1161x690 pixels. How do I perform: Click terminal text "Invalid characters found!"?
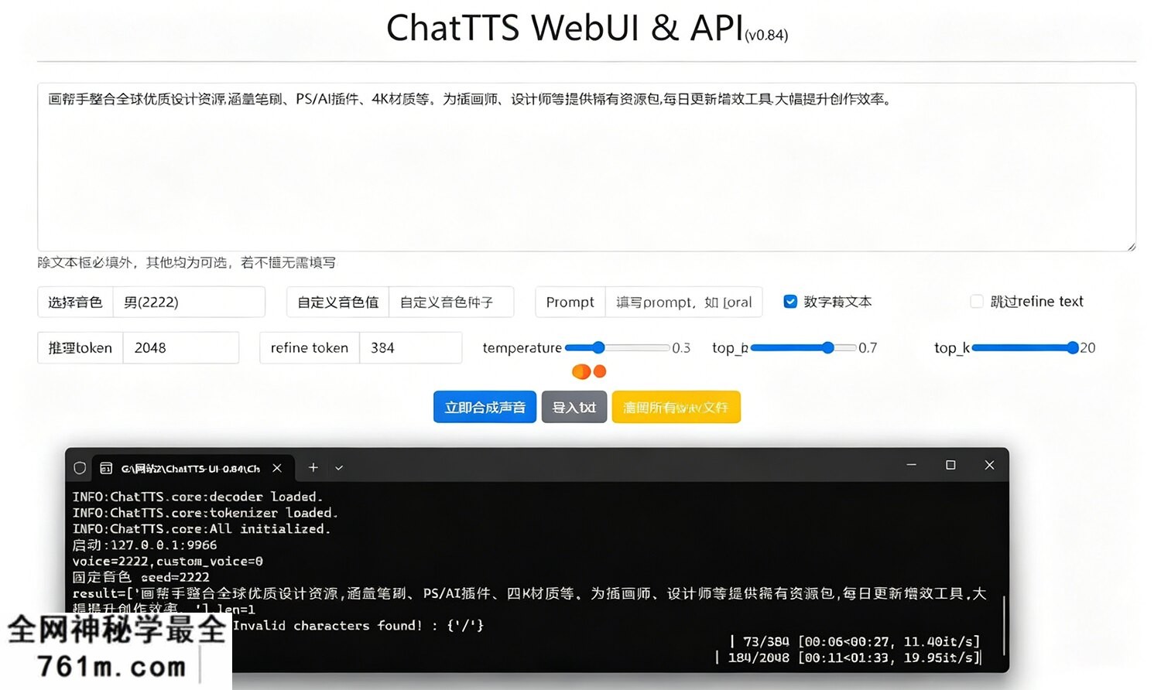[x=327, y=626]
